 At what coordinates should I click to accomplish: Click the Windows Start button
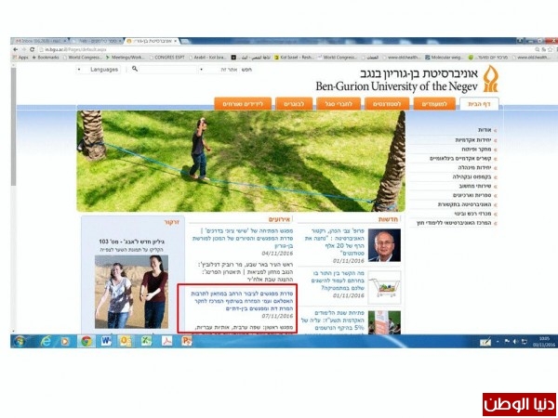[x=20, y=341]
